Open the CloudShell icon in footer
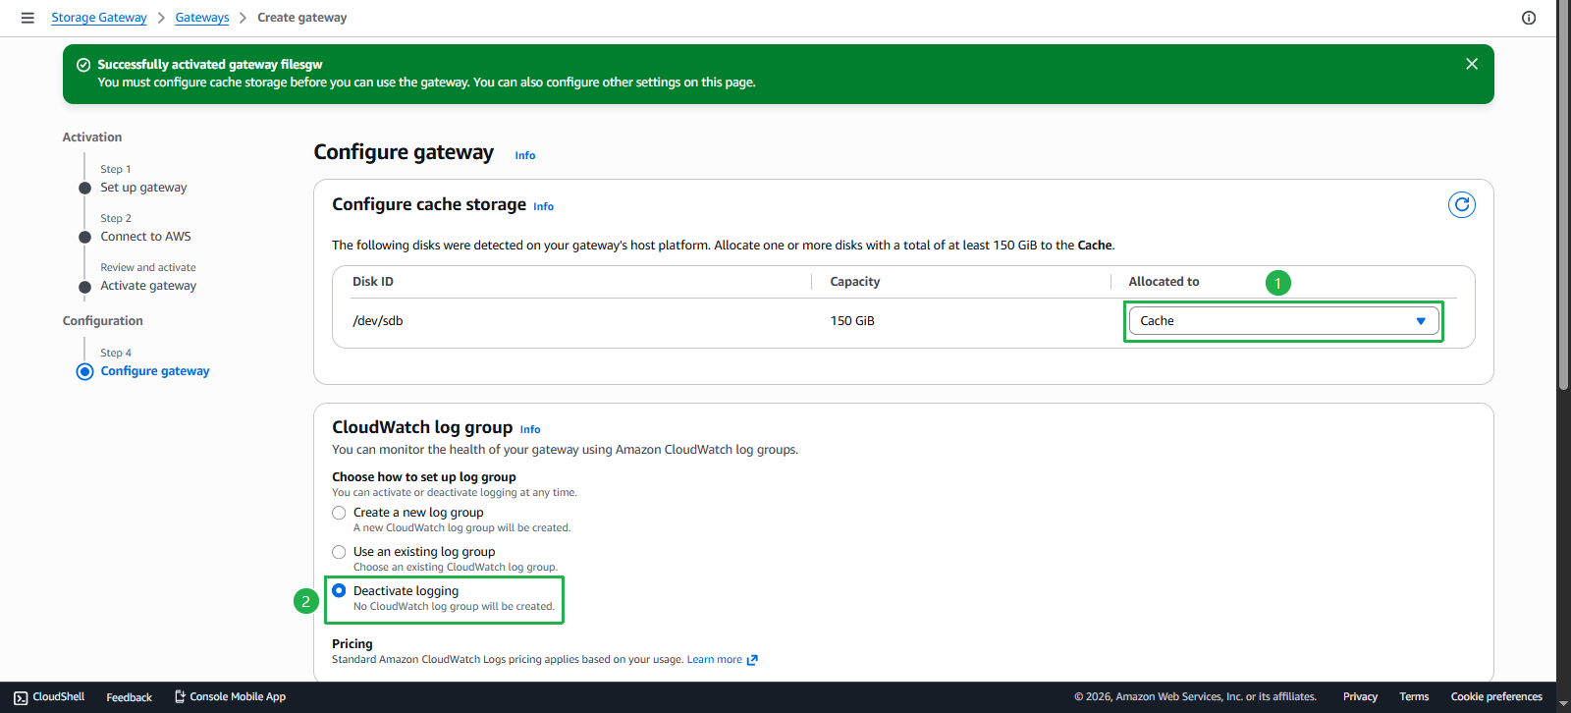Image resolution: width=1571 pixels, height=713 pixels. (21, 697)
